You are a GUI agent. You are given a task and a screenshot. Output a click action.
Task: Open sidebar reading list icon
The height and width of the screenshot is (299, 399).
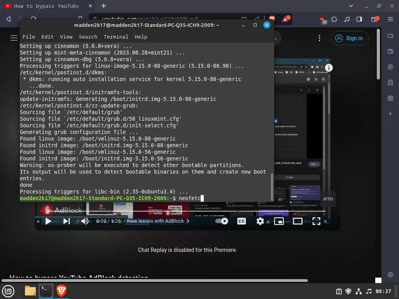click(x=390, y=98)
